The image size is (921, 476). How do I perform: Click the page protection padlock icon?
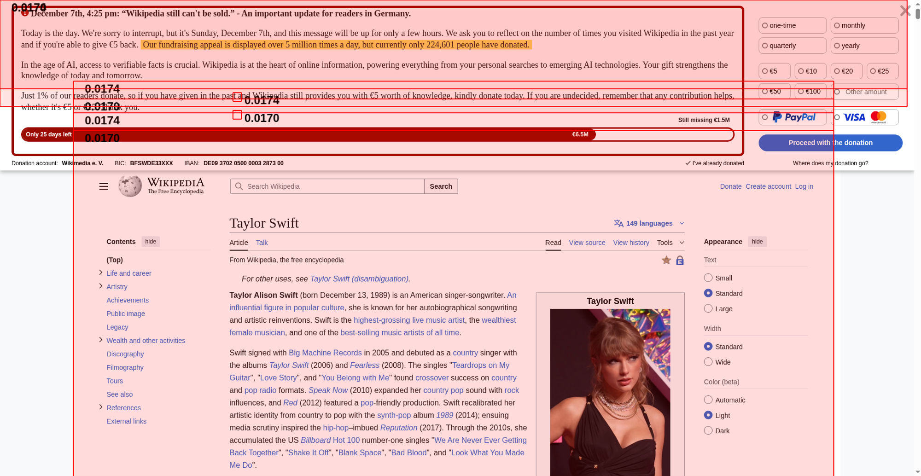[x=680, y=261]
